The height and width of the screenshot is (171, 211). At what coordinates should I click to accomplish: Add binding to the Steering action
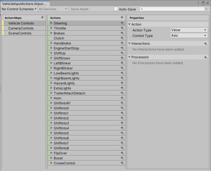click(122, 23)
